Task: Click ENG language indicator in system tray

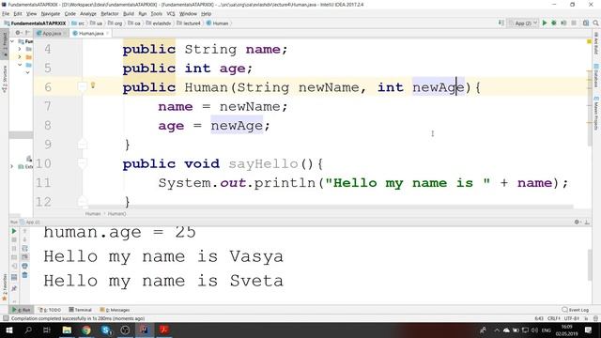Action: [547, 330]
